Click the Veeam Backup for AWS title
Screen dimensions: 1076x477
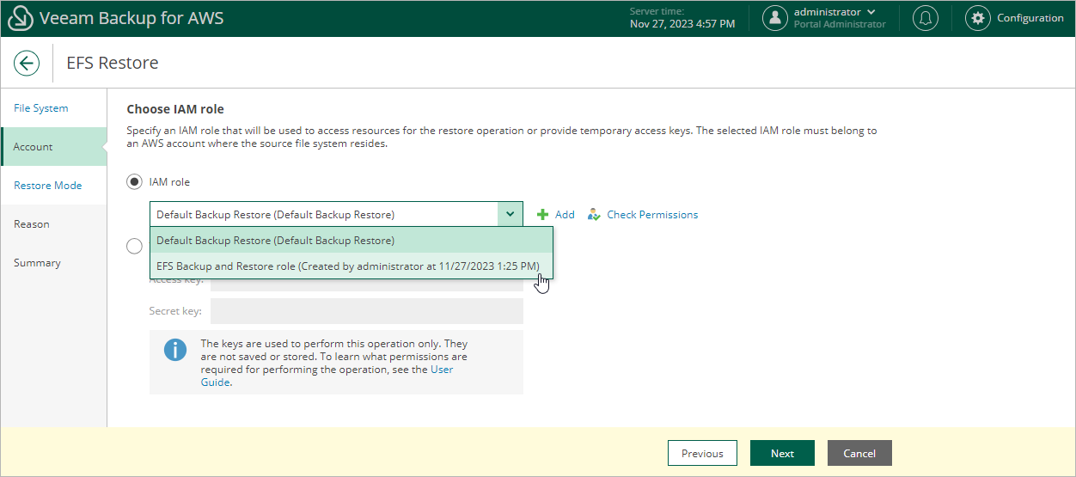coord(131,18)
